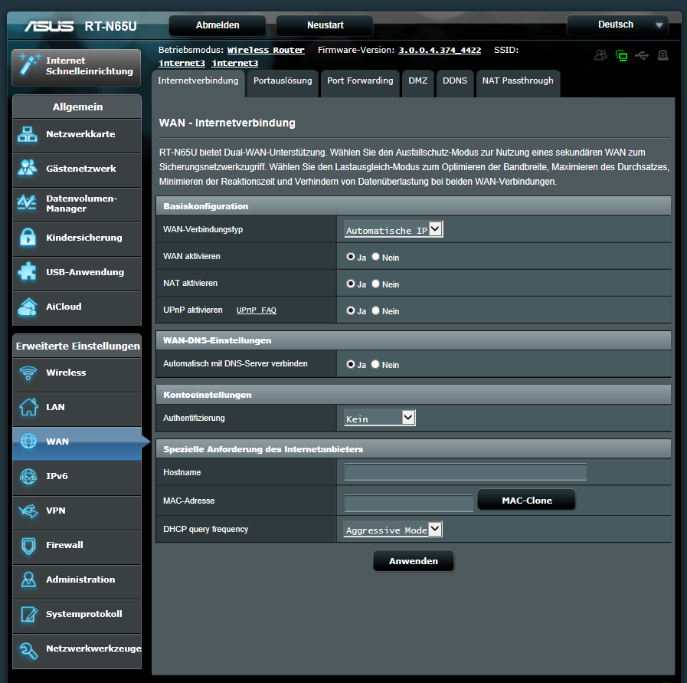Open USB-Anwendung puzzle piece icon

point(28,272)
